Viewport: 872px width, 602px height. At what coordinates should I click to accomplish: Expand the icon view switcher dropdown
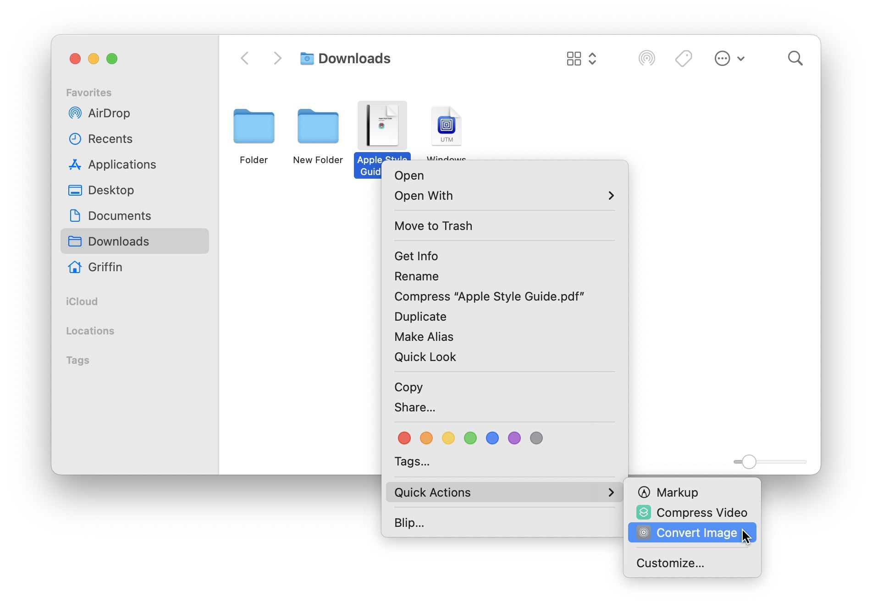(581, 59)
